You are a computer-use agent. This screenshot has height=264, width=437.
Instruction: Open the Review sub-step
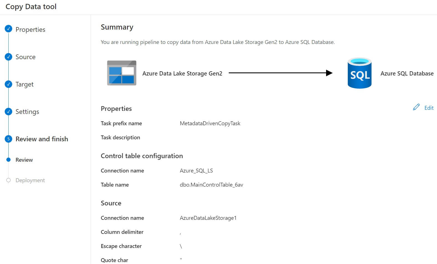24,160
